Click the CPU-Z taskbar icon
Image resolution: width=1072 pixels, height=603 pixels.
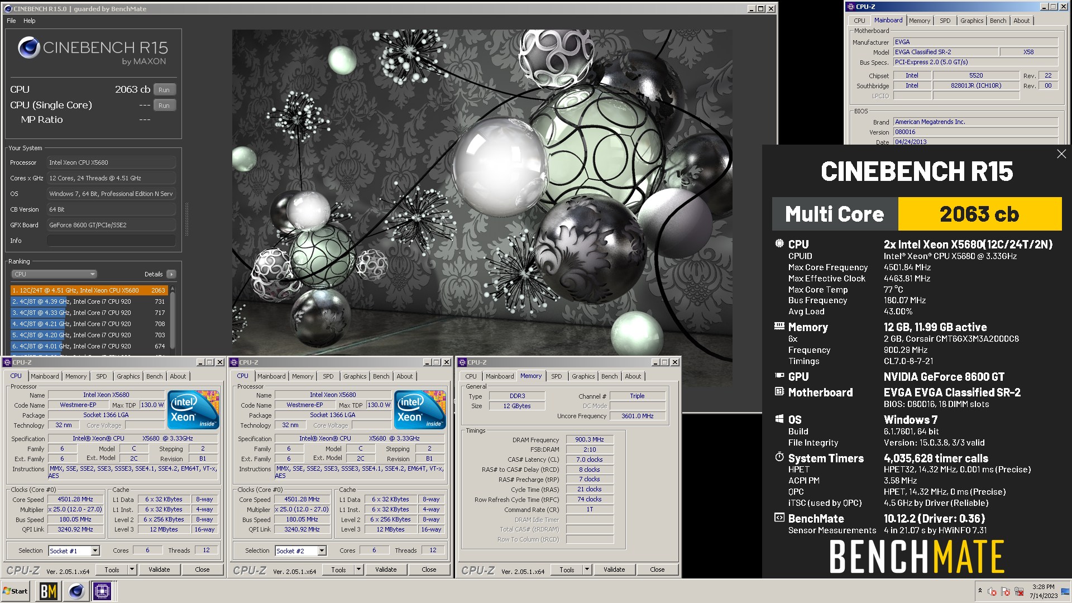point(102,591)
